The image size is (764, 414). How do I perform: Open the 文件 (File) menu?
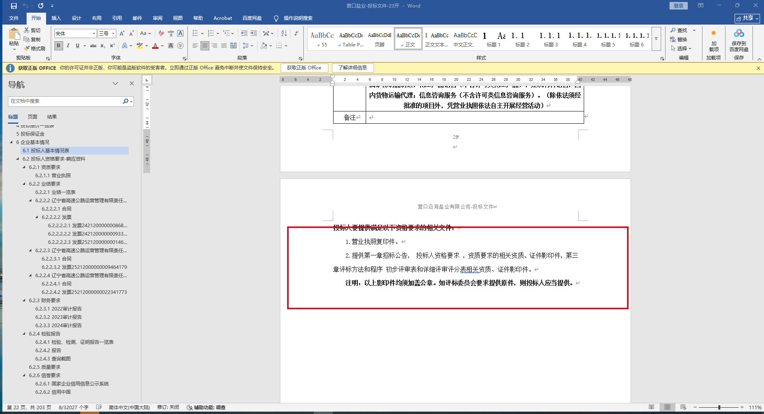[14, 18]
